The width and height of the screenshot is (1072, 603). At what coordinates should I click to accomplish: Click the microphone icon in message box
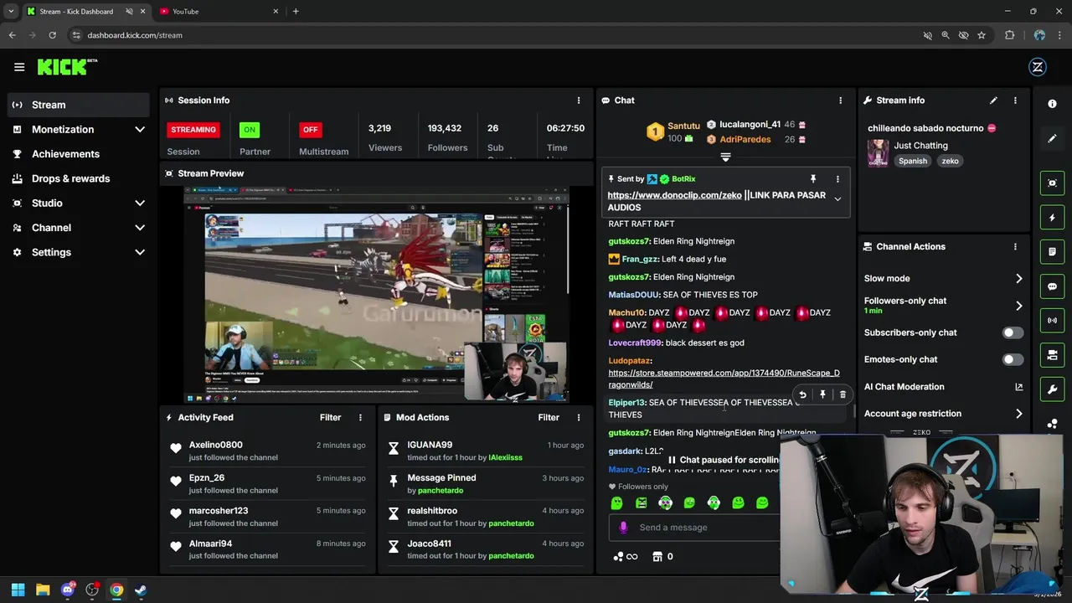tap(623, 528)
